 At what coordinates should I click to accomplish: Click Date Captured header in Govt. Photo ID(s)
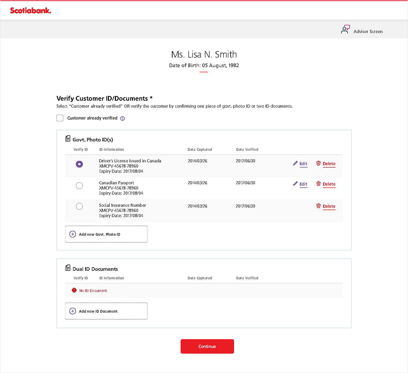pos(200,150)
